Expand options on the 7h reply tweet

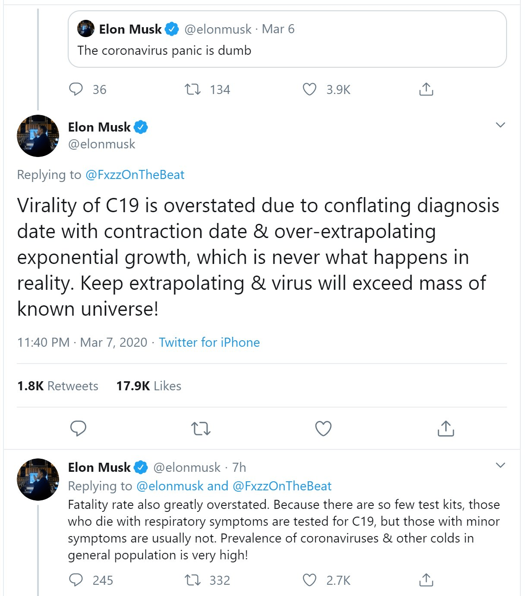[500, 465]
